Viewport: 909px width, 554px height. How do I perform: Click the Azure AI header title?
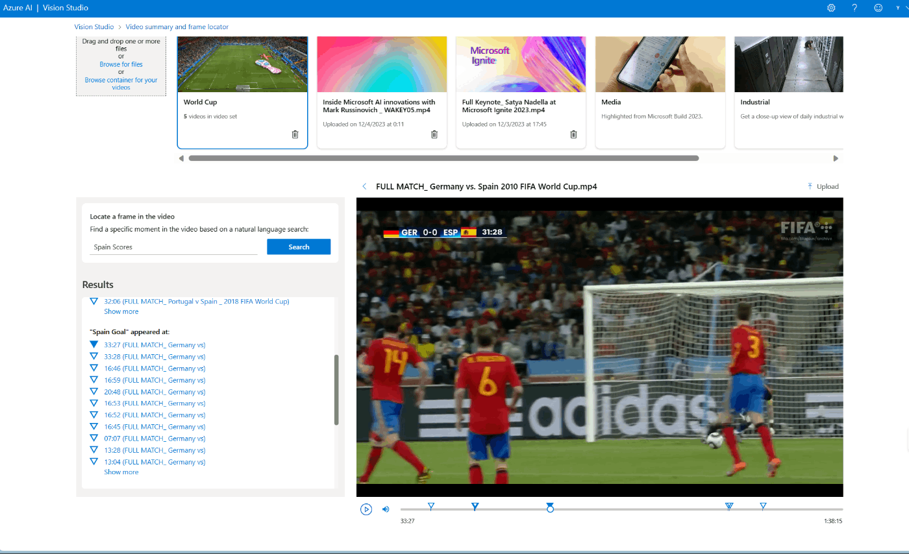[16, 8]
